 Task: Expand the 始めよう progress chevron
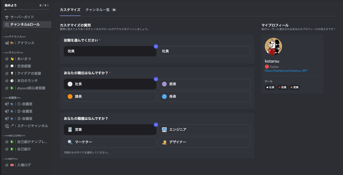pos(48,5)
